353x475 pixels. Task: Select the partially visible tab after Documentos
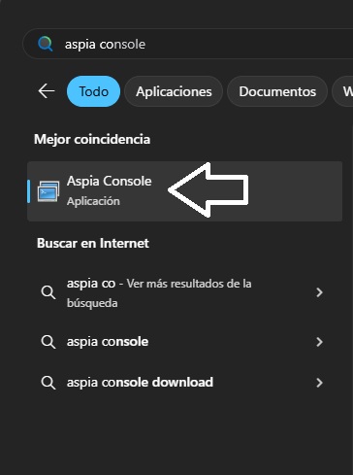(x=343, y=91)
